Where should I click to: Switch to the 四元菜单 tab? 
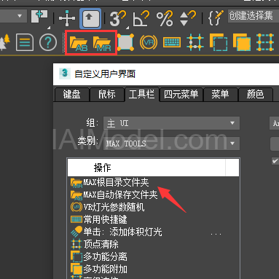(181, 94)
